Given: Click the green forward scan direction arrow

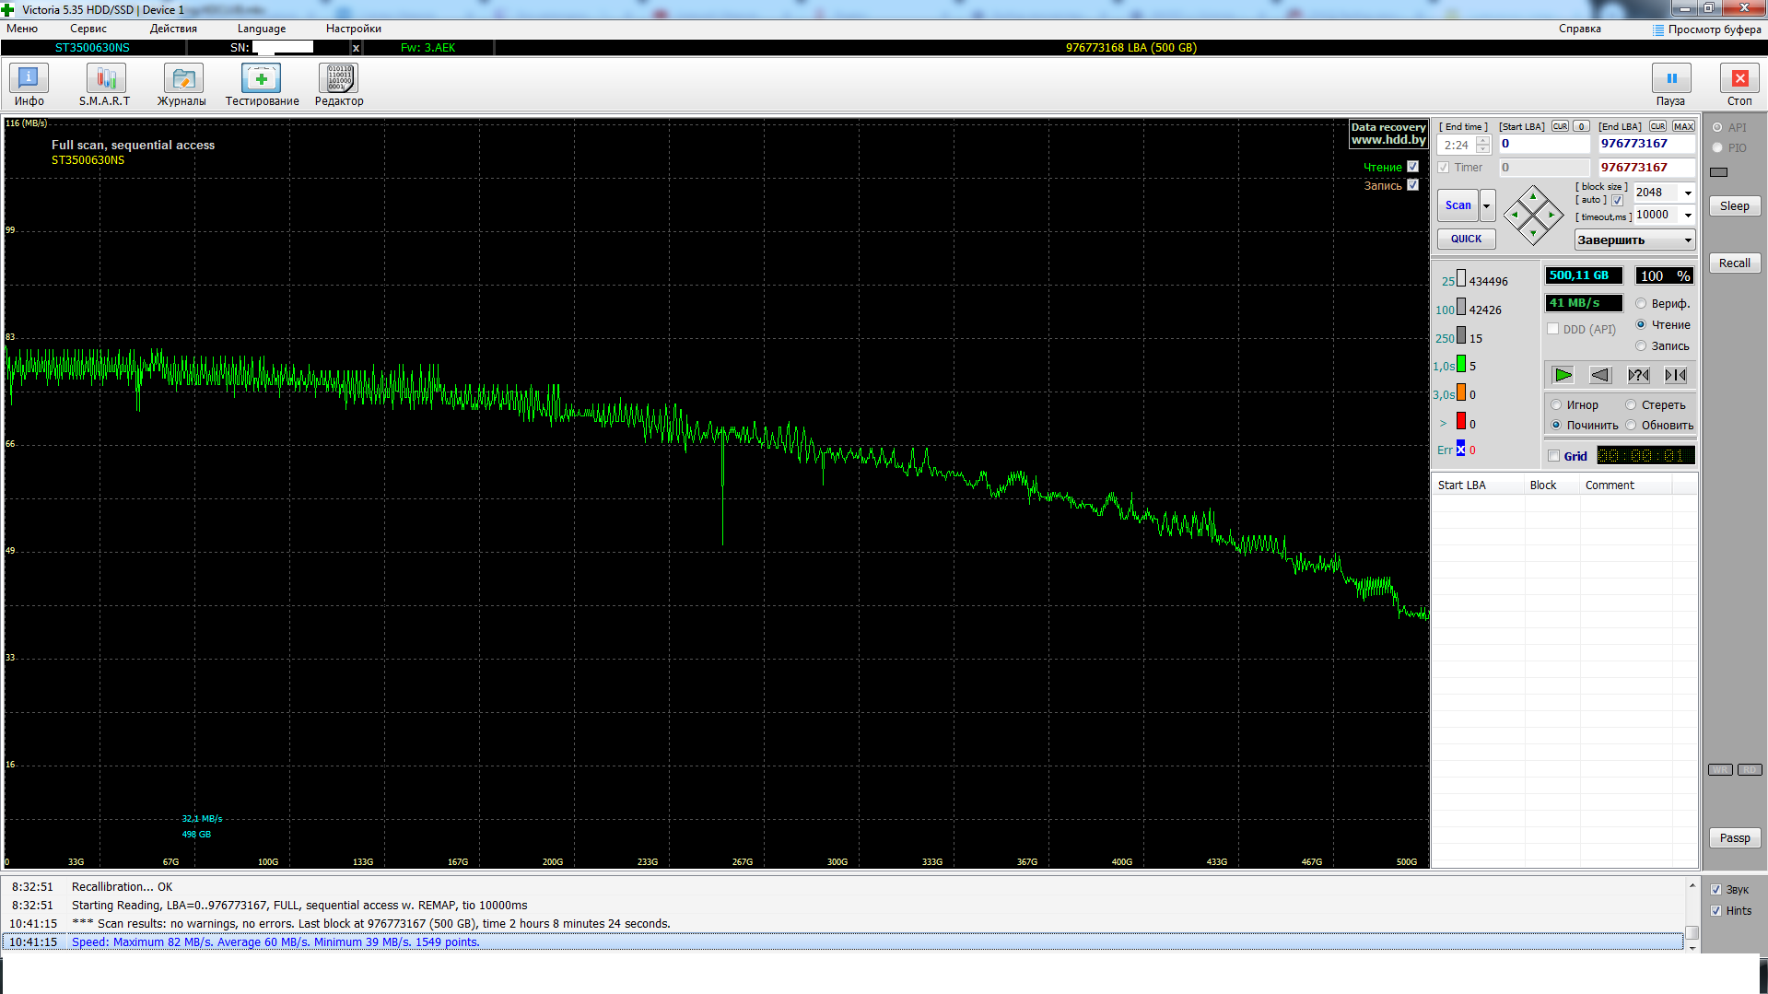Looking at the screenshot, I should click(1563, 375).
